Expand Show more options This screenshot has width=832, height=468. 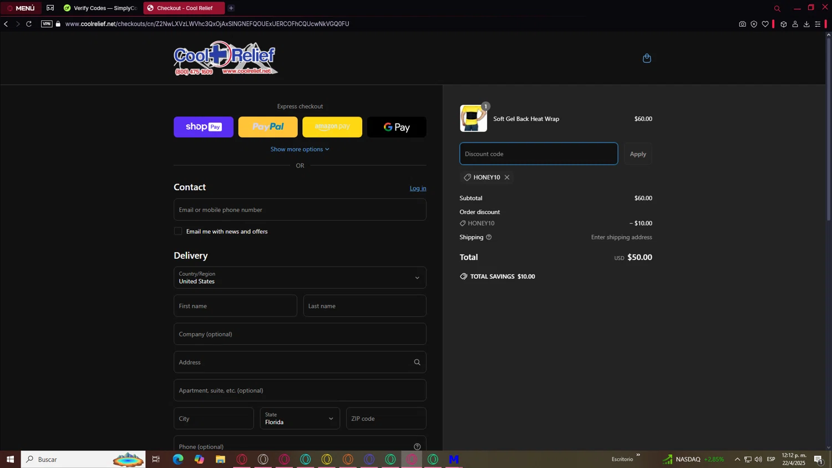[x=300, y=149]
